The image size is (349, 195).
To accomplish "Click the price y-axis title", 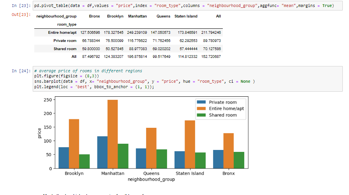I will pos(39,133).
